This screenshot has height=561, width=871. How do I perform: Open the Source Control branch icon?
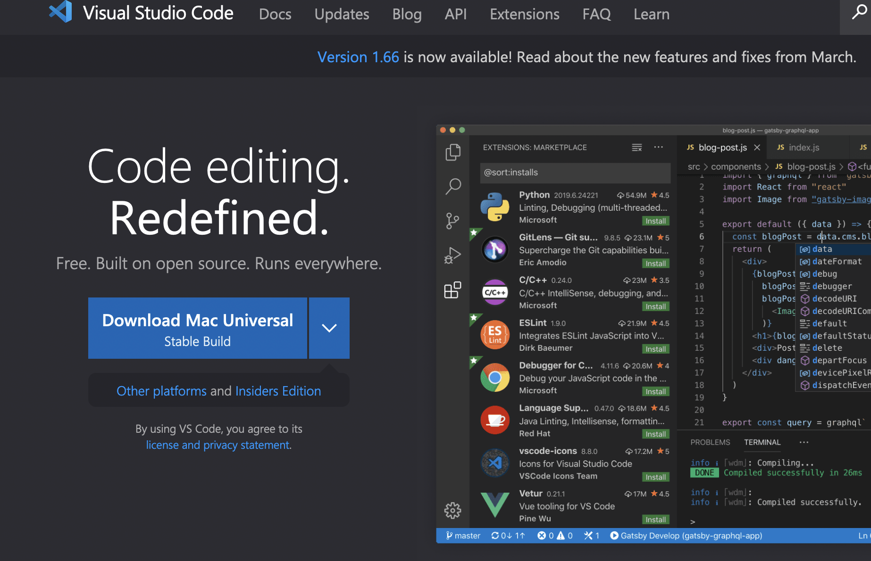click(453, 221)
